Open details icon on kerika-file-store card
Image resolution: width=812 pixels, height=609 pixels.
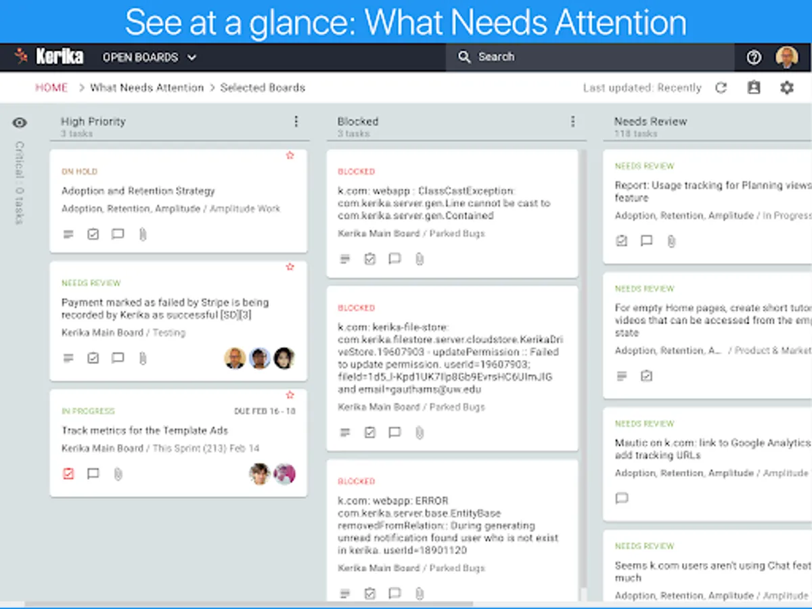click(x=345, y=432)
